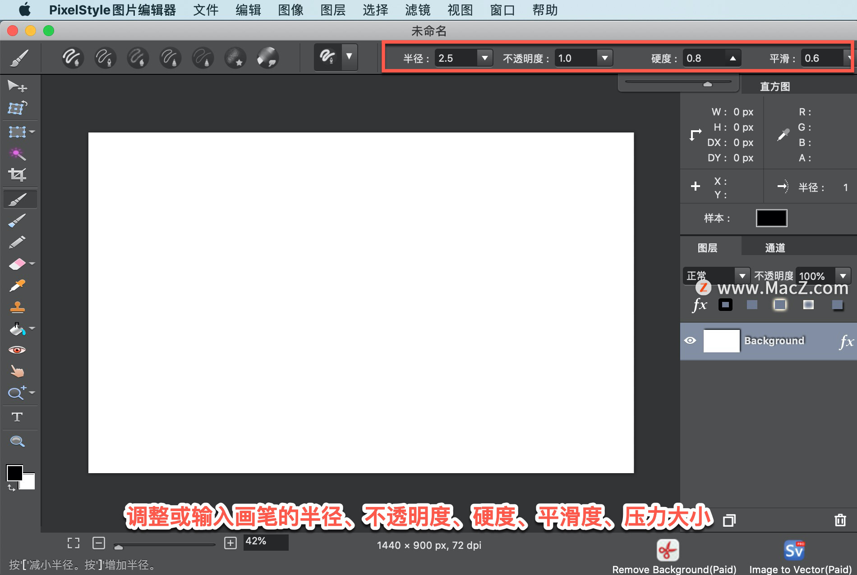The image size is (857, 575).
Task: Select the Pencil tool
Action: click(x=17, y=242)
